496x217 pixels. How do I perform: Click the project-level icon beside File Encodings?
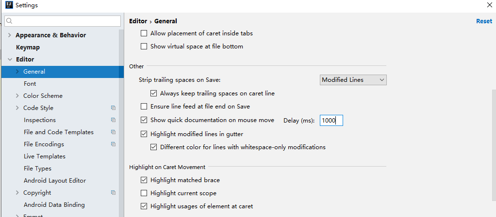coord(113,144)
